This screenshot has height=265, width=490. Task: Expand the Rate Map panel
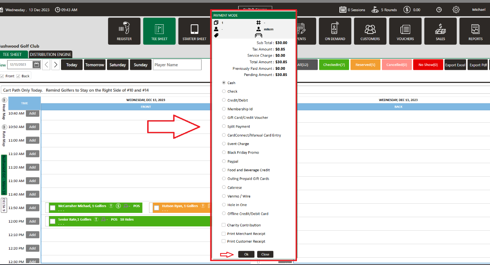tap(4, 127)
